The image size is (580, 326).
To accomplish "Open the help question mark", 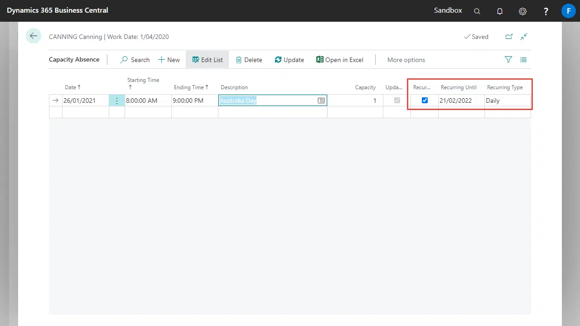I will [546, 11].
